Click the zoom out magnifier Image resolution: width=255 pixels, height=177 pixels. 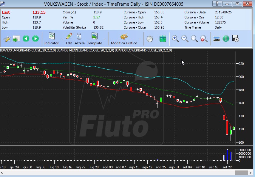pos(185,39)
